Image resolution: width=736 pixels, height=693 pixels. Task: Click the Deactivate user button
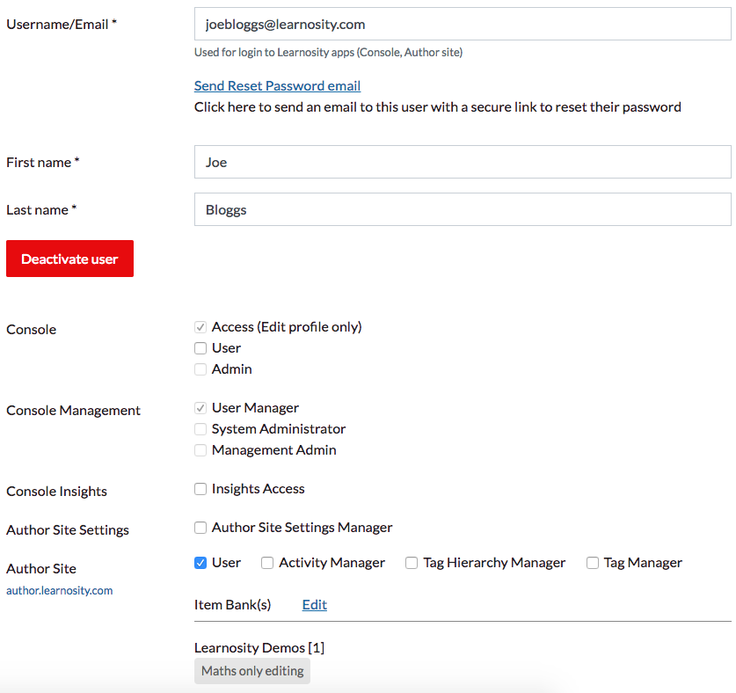point(70,259)
